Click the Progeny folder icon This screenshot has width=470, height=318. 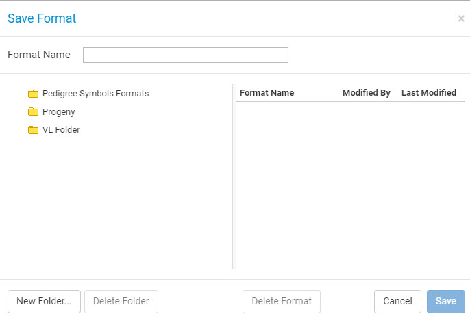tap(34, 111)
